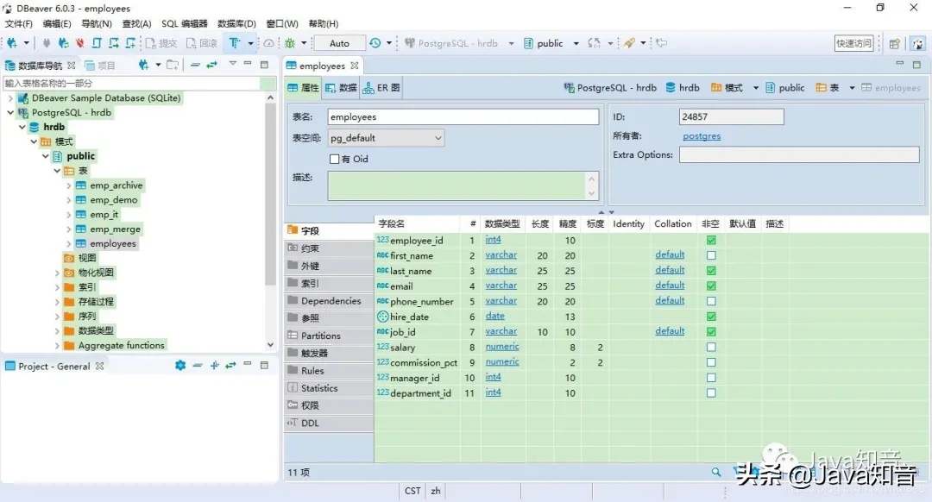Collapse the PostgreSQL - hrdb tree node

(10, 112)
